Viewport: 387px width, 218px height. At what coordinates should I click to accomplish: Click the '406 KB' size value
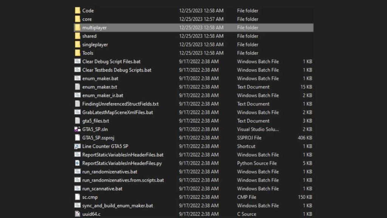click(x=305, y=138)
